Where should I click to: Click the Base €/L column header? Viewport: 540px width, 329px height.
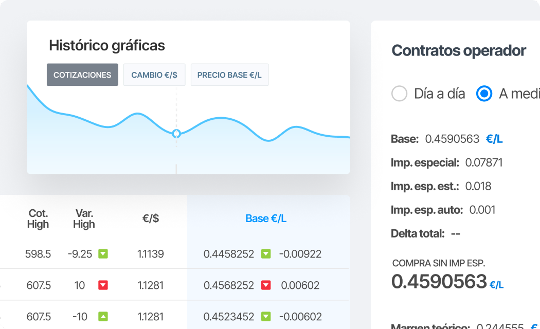click(x=266, y=218)
